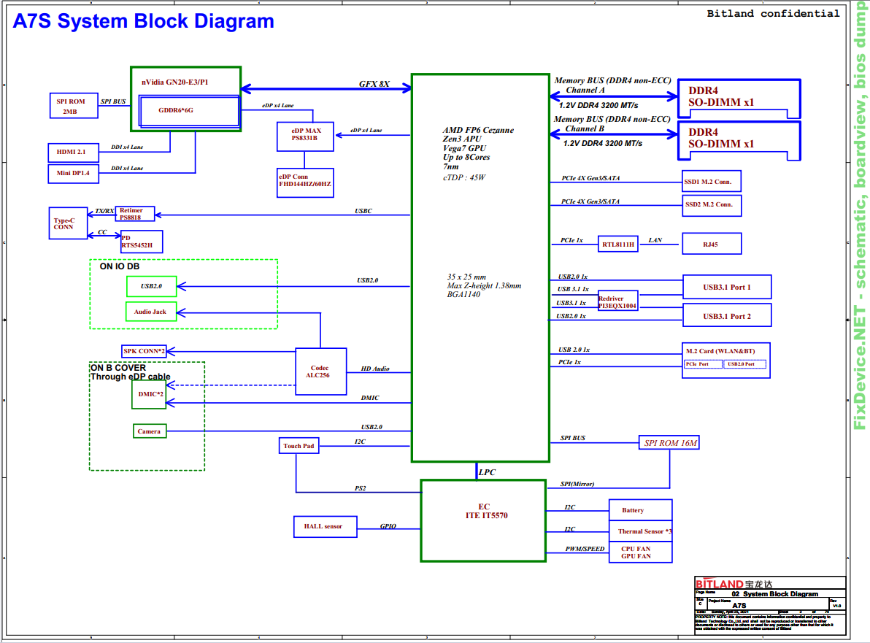Click the Redriver PI3EQX1004 block

coord(617,301)
